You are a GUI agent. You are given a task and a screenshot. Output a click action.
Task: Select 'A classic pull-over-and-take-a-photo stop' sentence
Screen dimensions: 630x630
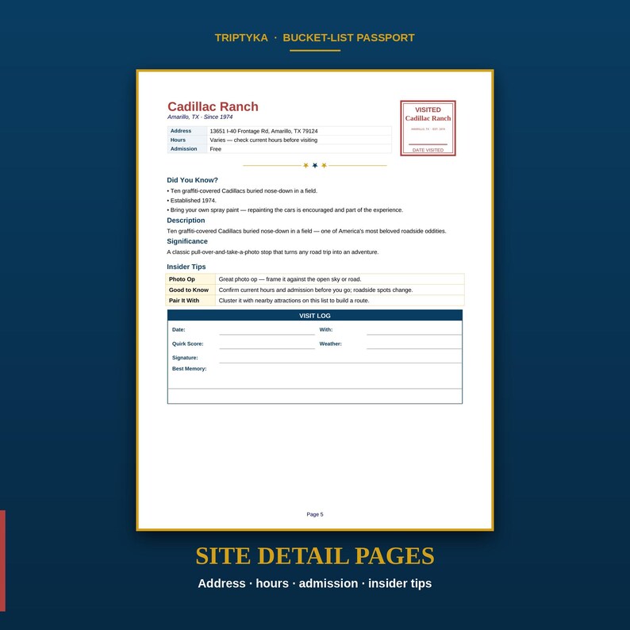[273, 252]
